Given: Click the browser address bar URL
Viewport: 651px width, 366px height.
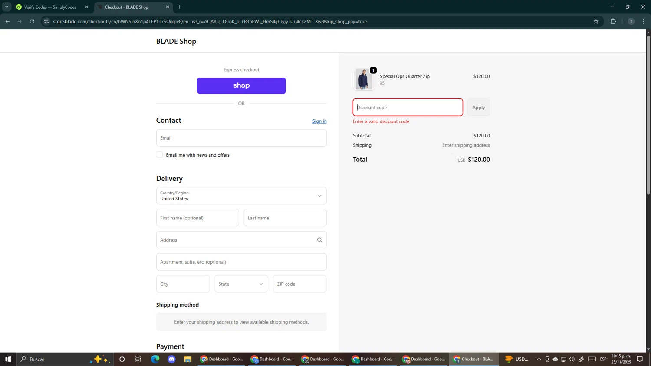Looking at the screenshot, I should [x=210, y=21].
